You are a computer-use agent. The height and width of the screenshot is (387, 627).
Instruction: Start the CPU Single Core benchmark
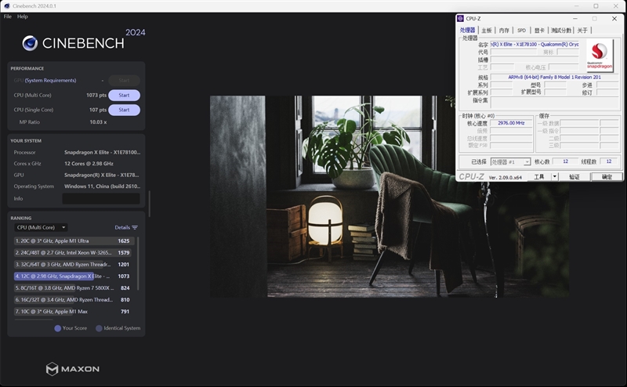click(124, 110)
